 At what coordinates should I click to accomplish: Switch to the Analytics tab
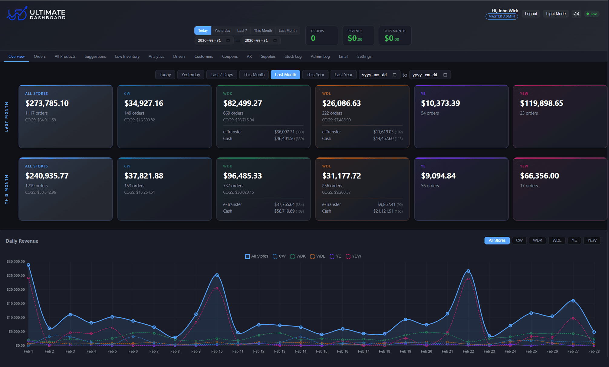[x=156, y=56]
